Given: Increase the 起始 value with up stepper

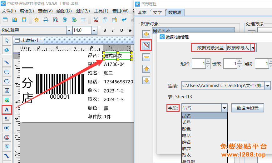Looking at the screenshot, I should coord(208,61).
